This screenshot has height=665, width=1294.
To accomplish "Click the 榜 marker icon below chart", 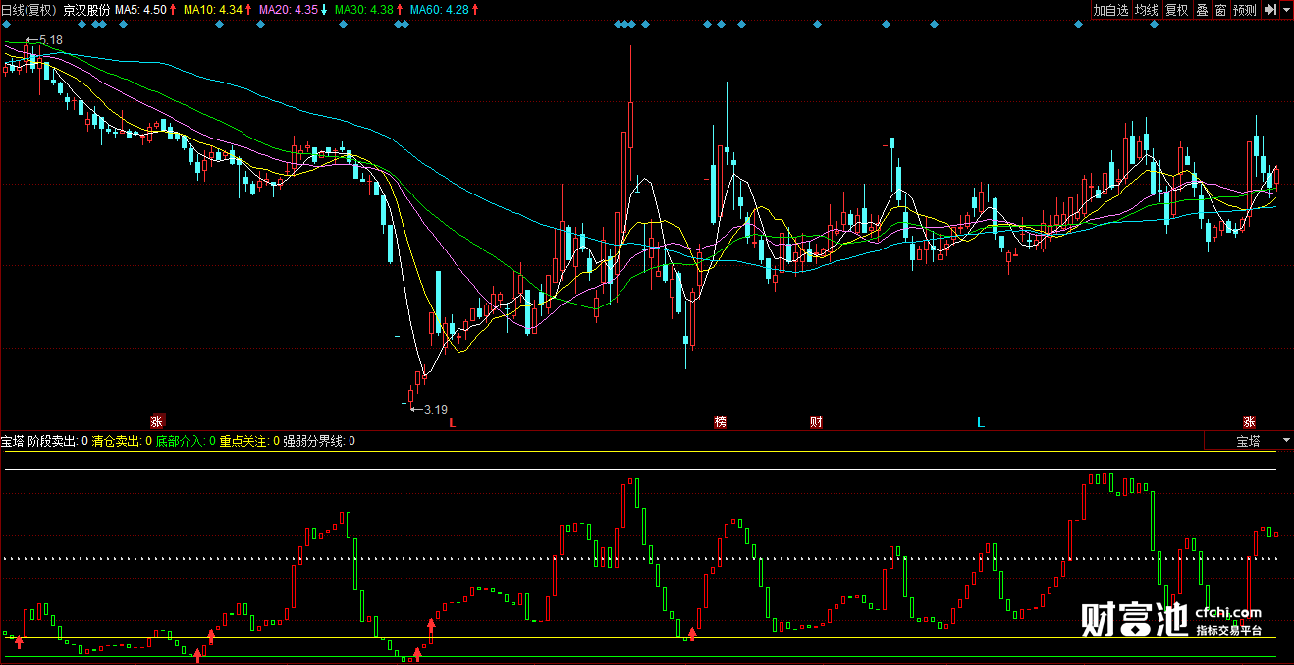I will tap(721, 422).
